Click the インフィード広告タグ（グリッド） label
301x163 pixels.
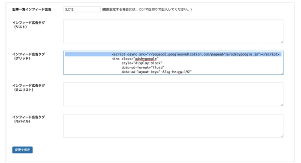[x=29, y=56]
